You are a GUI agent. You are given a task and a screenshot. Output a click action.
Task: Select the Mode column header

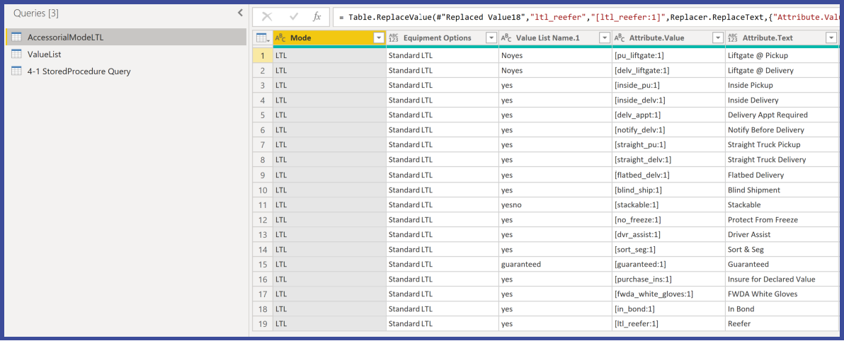pos(329,37)
